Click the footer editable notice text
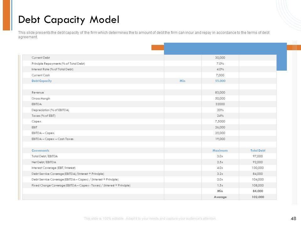Image resolution: width=301 pixels, height=226 pixels. point(150,218)
